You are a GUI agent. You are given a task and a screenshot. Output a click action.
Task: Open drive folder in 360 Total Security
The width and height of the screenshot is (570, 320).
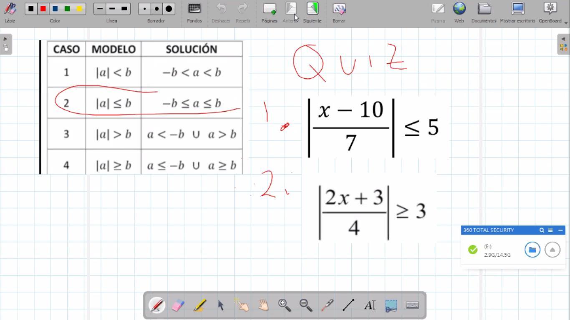pos(532,250)
